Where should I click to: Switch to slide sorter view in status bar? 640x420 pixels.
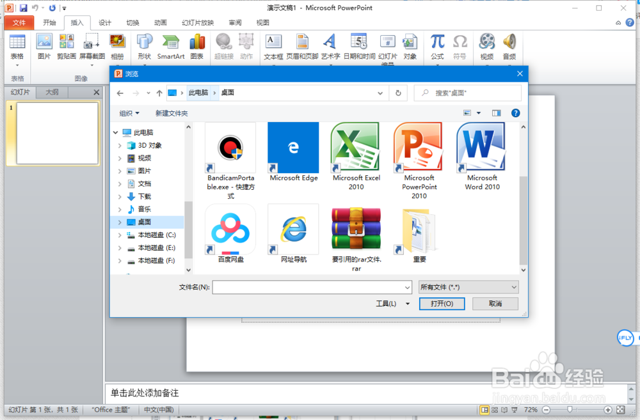coord(494,410)
